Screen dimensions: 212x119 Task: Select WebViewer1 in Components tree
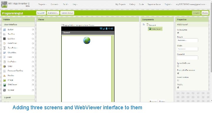[x=155, y=29]
